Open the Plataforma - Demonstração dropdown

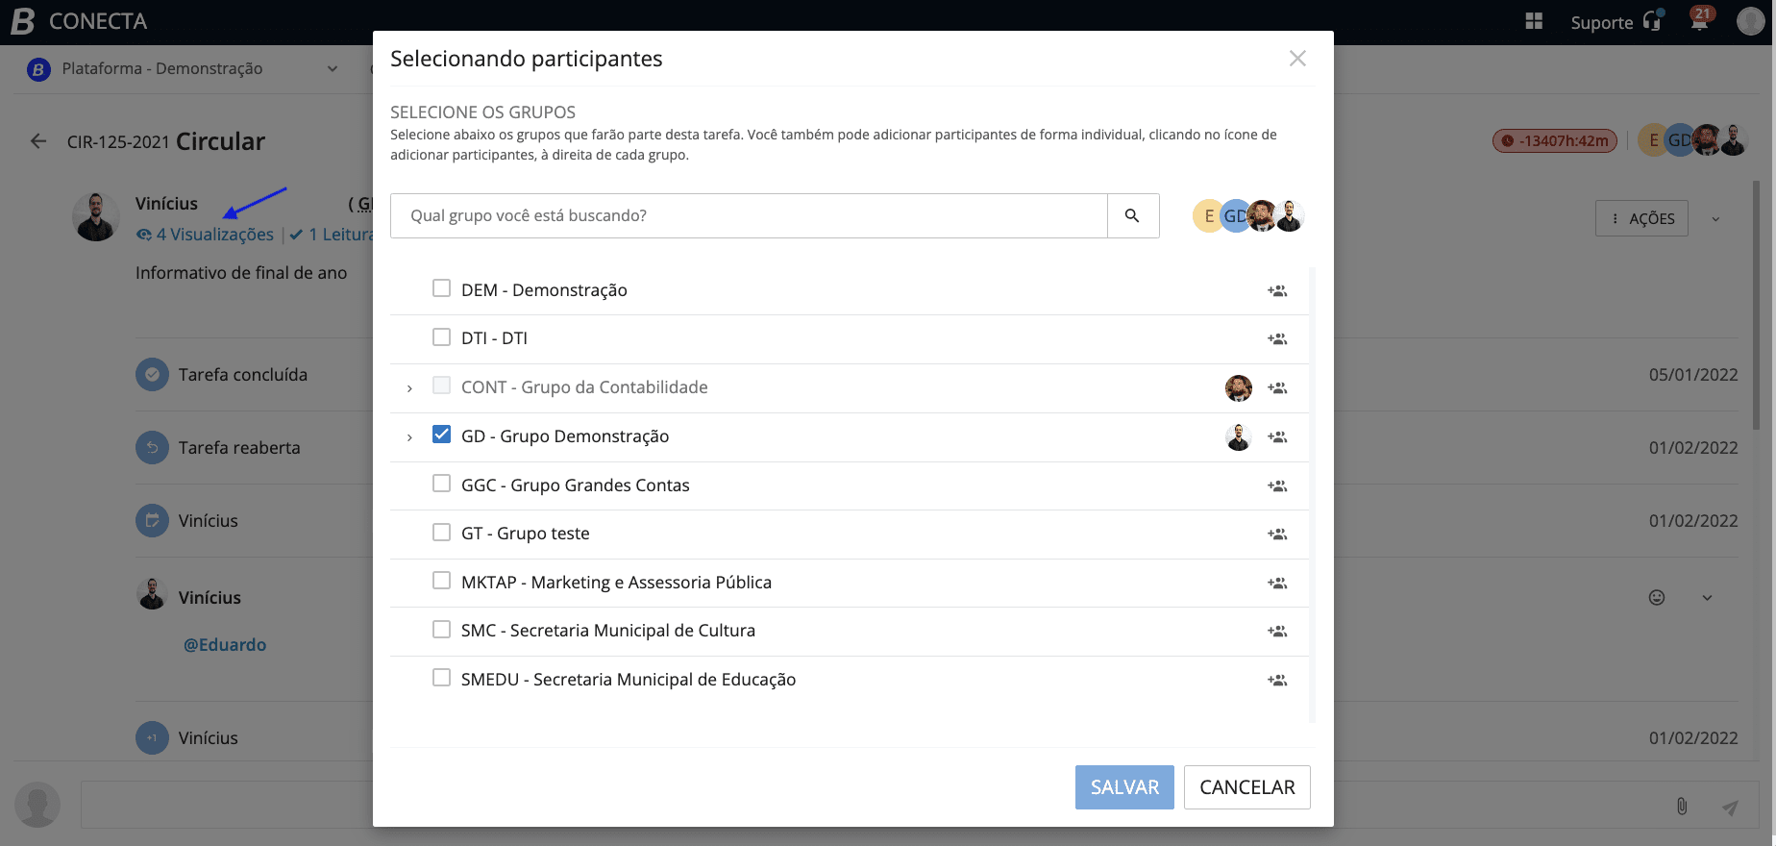click(183, 69)
